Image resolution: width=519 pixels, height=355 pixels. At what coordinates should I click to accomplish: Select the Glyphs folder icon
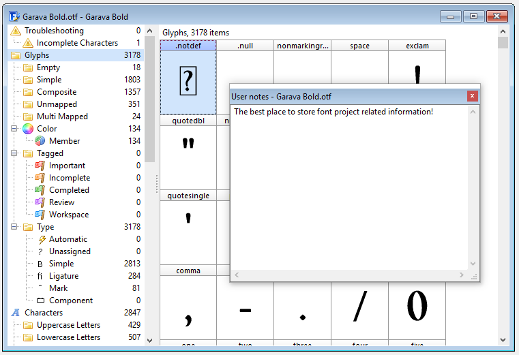[16, 55]
